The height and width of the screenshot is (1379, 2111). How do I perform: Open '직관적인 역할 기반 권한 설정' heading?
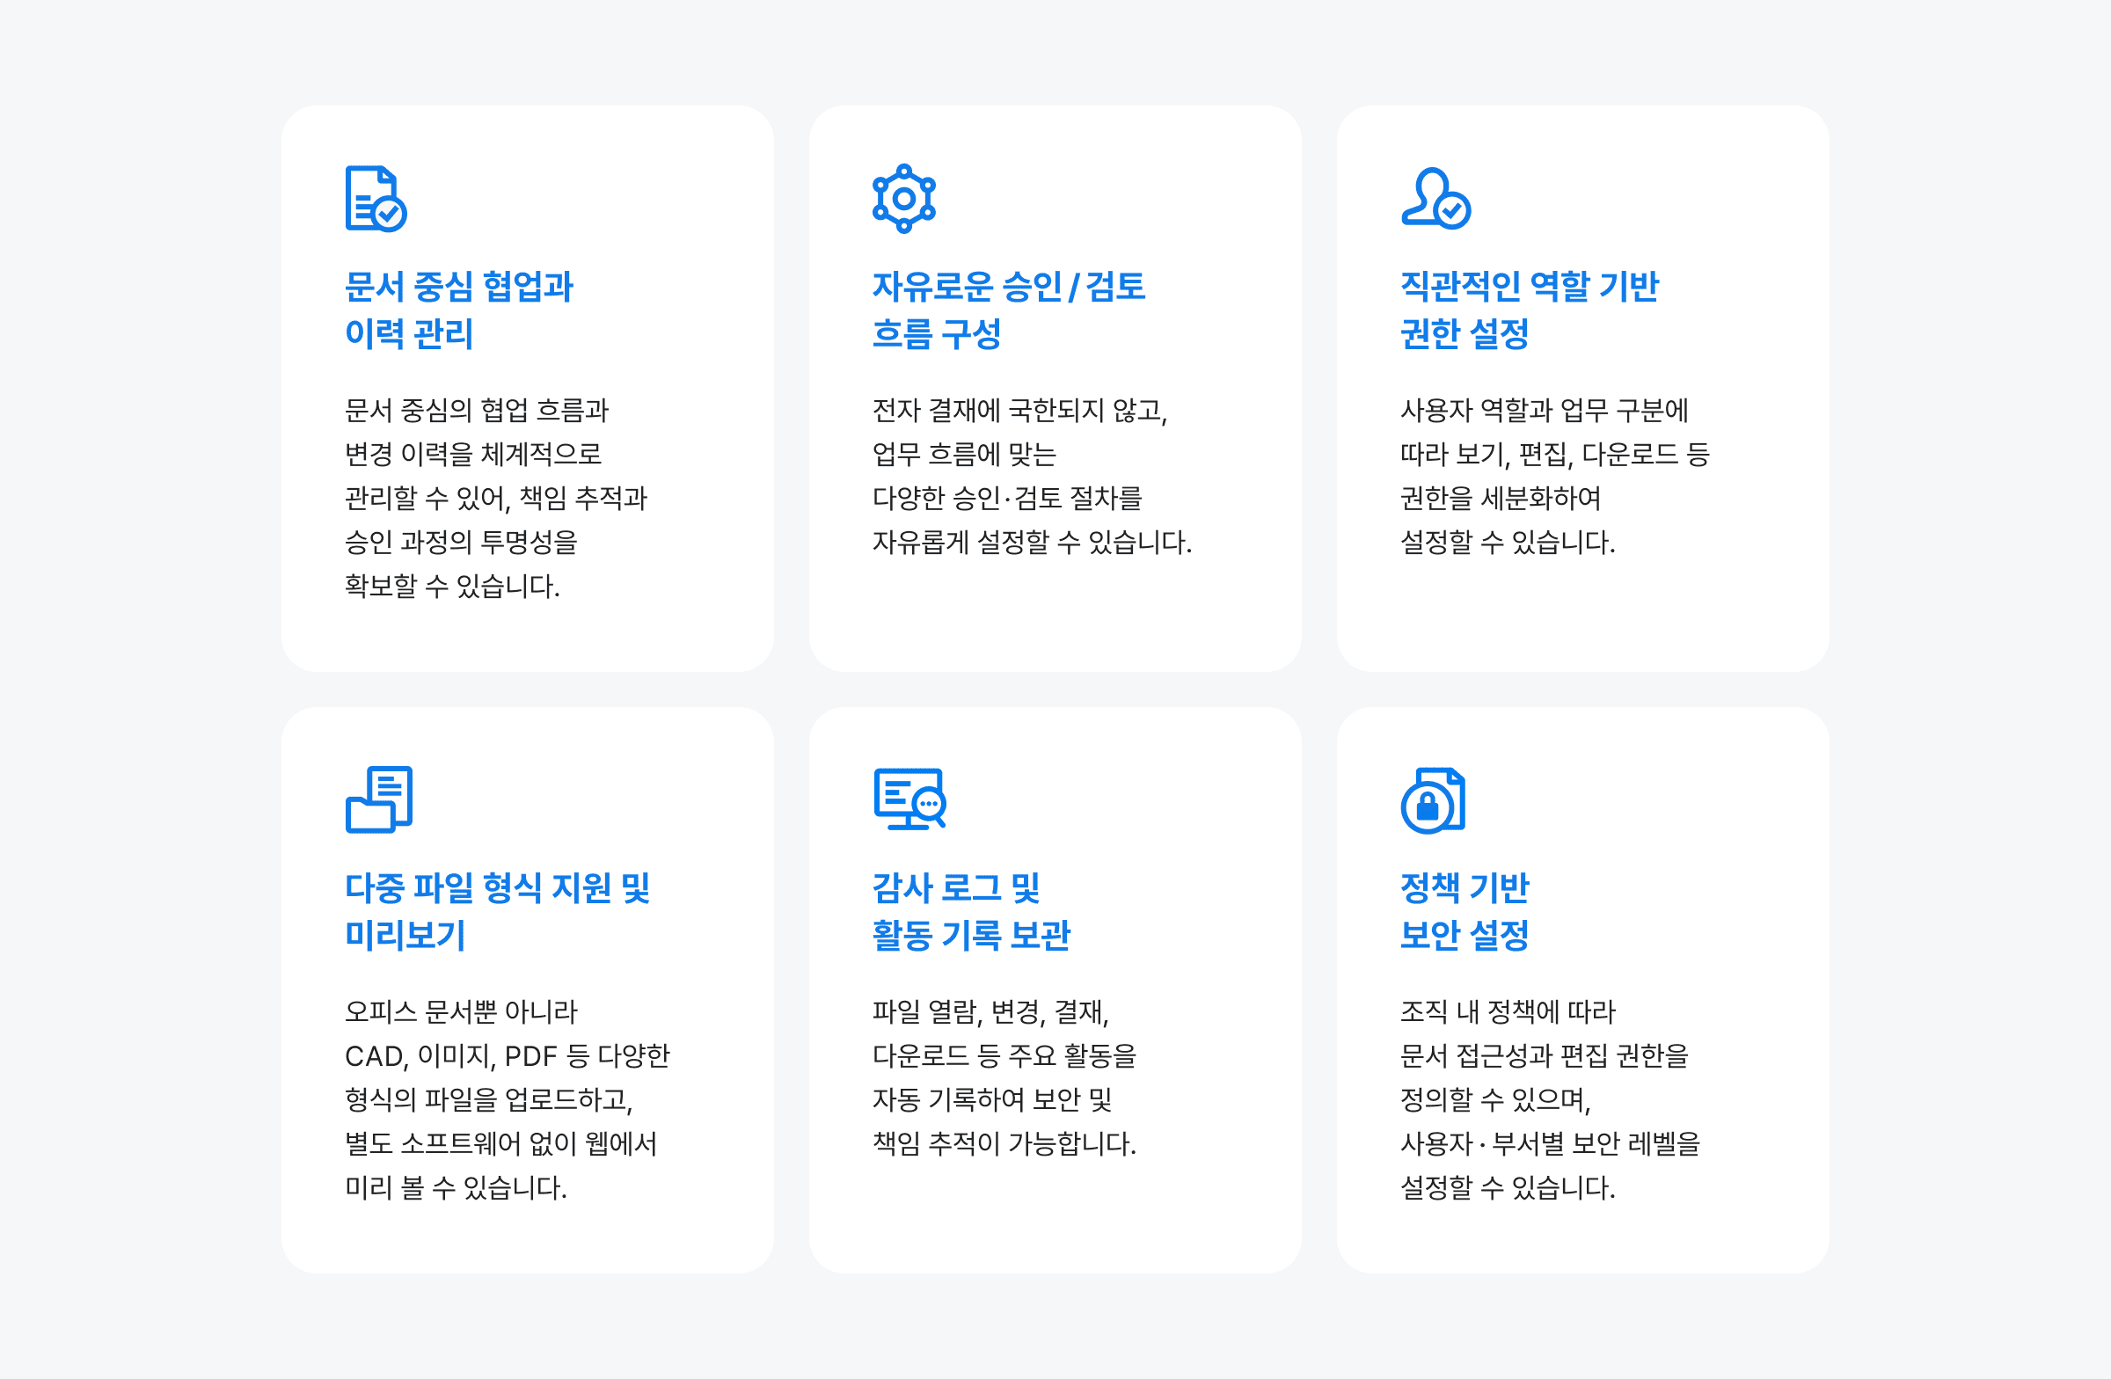click(x=1528, y=310)
